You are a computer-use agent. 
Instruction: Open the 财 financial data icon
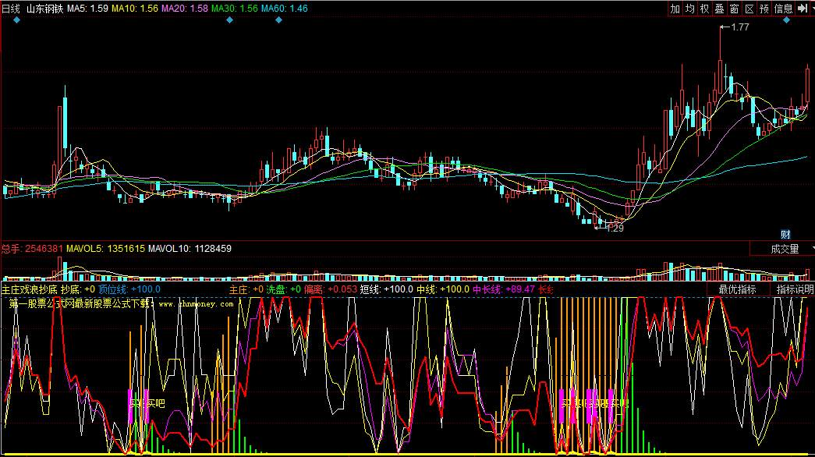(x=785, y=235)
